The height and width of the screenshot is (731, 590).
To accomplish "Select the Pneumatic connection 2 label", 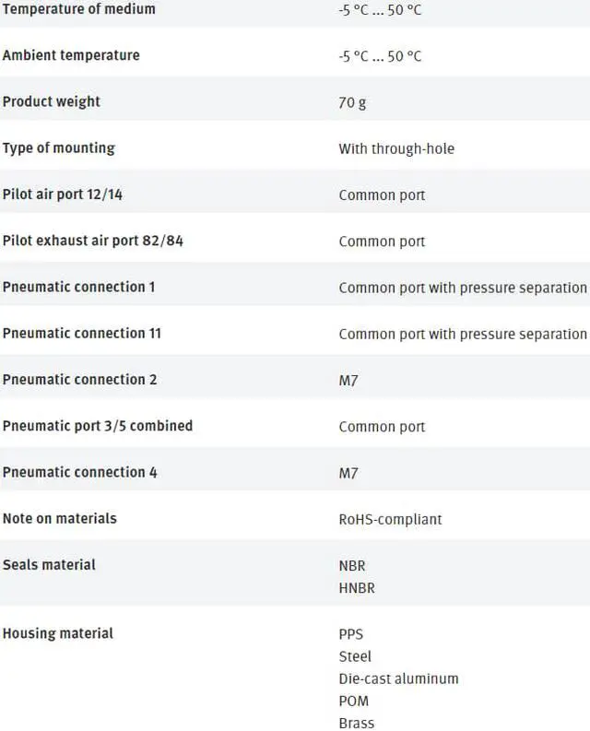I will pyautogui.click(x=79, y=380).
